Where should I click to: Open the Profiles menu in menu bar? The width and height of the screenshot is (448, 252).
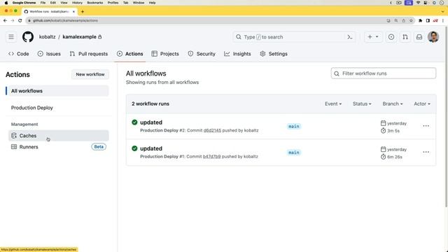coord(113,3)
